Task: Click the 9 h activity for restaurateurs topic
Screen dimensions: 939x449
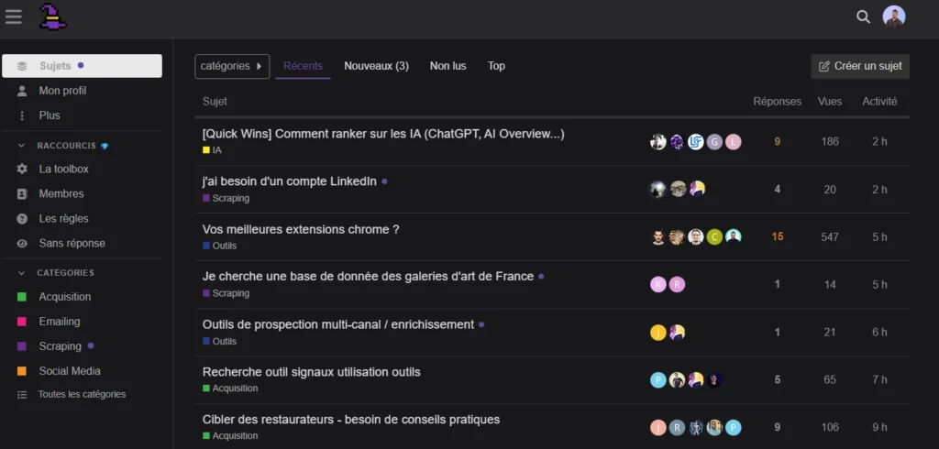Action: (879, 427)
